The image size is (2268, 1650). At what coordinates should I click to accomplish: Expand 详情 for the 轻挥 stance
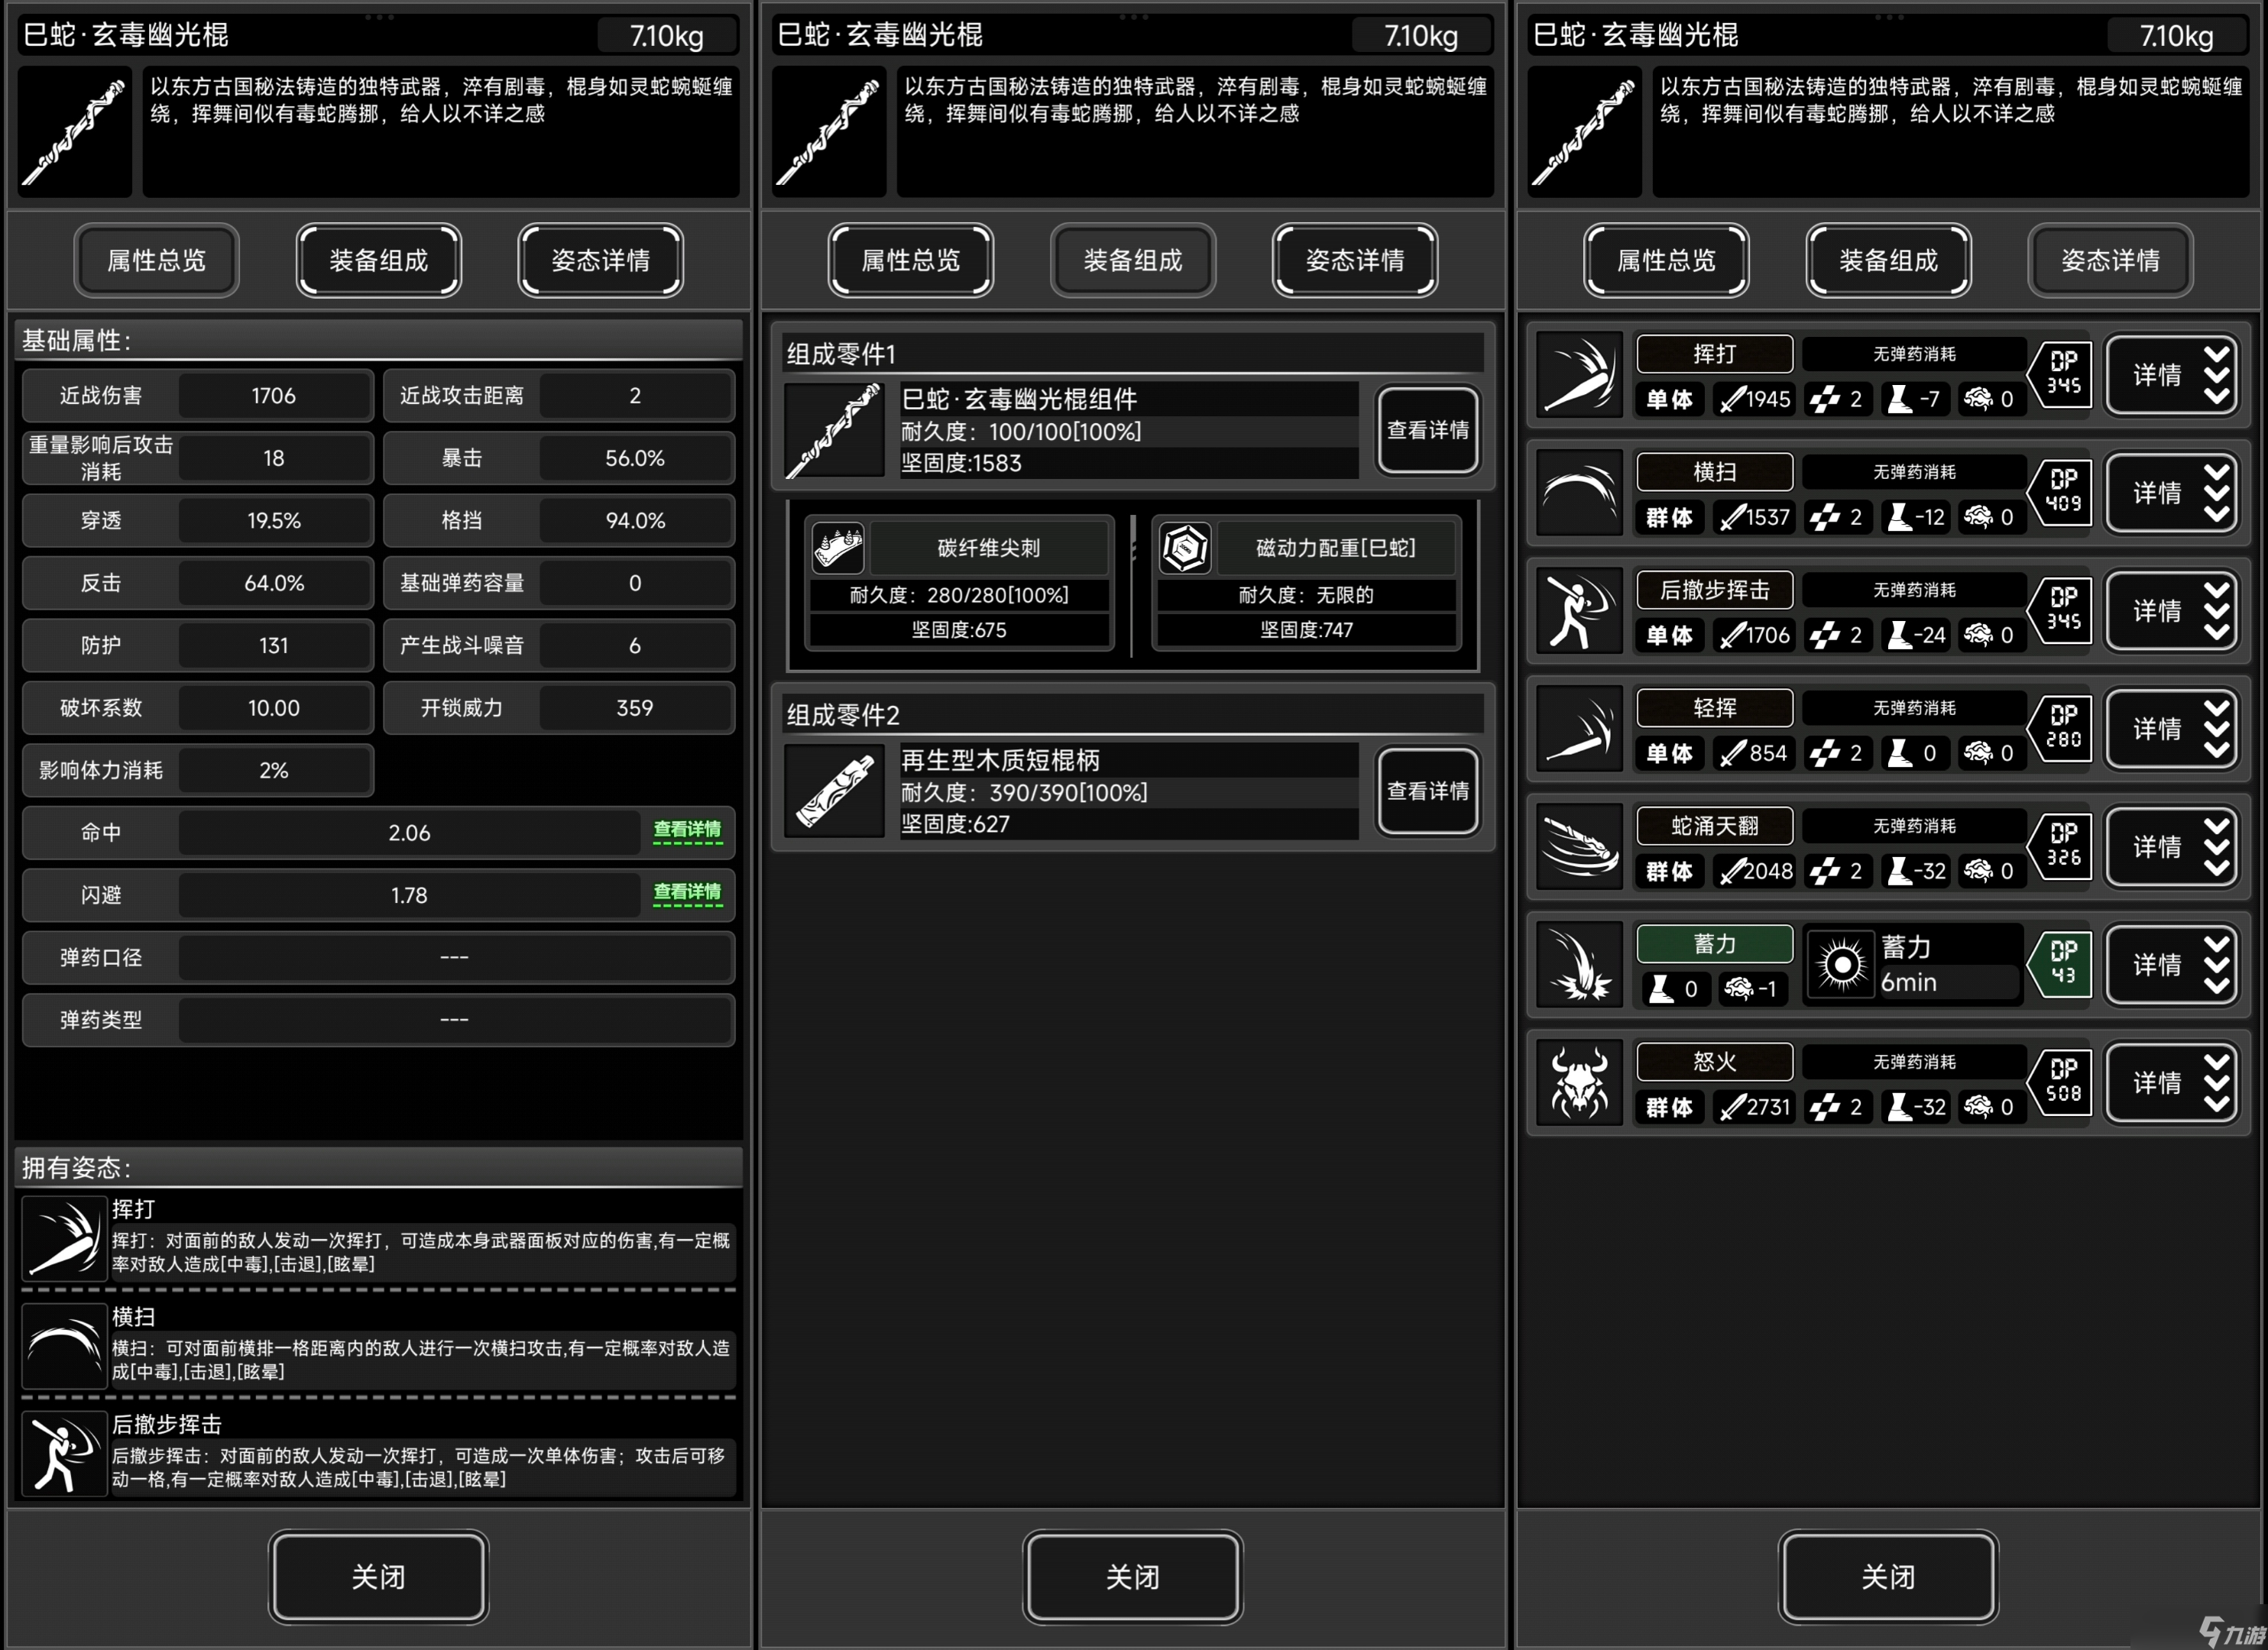2171,729
